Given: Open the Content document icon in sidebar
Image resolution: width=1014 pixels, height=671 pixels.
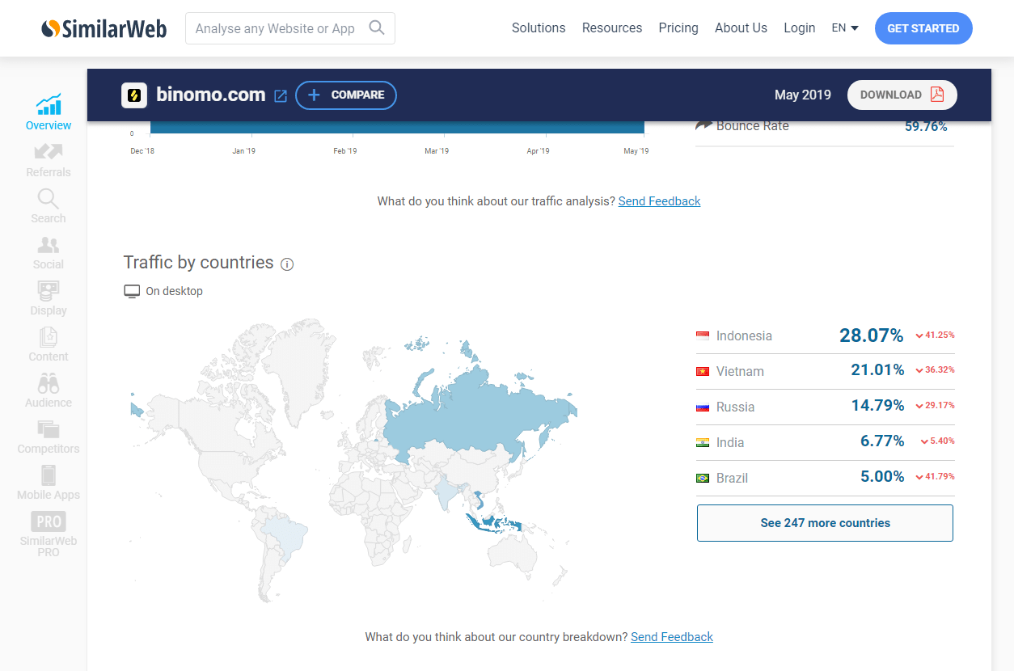Looking at the screenshot, I should [49, 336].
